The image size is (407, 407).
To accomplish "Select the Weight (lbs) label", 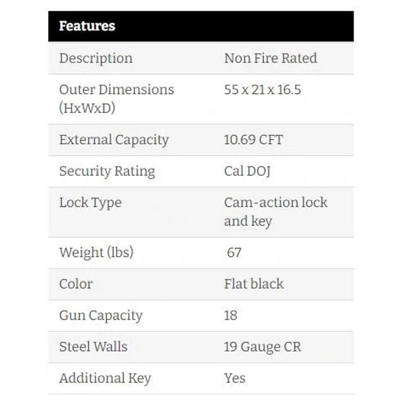I will pos(96,253).
